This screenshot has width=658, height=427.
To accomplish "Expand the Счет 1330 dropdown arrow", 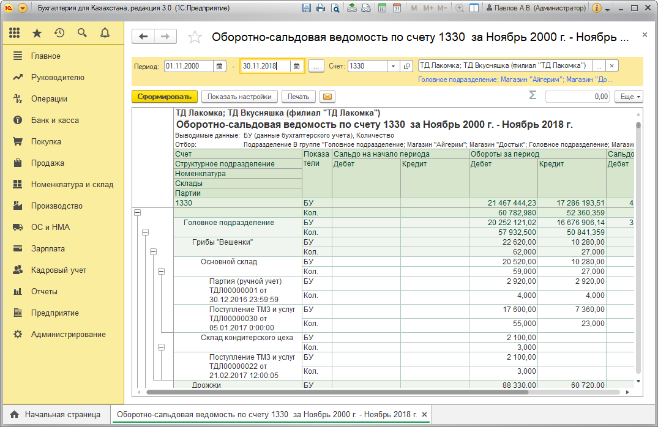I will 392,66.
